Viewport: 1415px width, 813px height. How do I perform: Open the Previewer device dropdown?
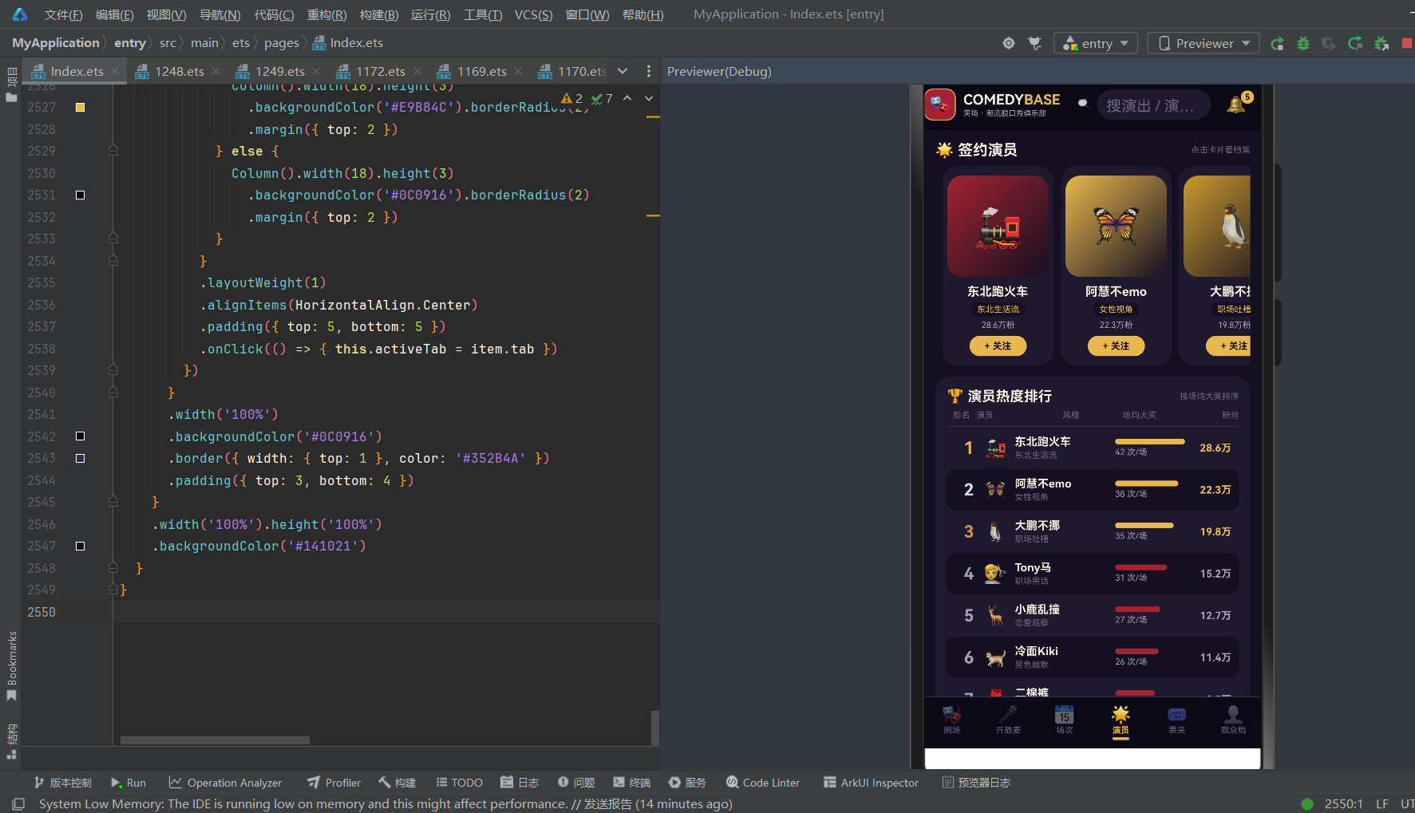click(x=1204, y=43)
